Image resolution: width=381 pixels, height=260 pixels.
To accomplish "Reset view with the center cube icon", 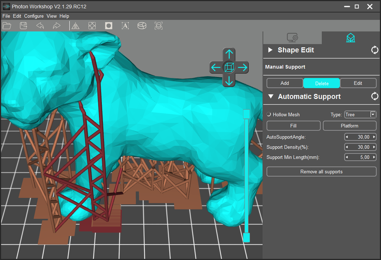I will (x=229, y=67).
